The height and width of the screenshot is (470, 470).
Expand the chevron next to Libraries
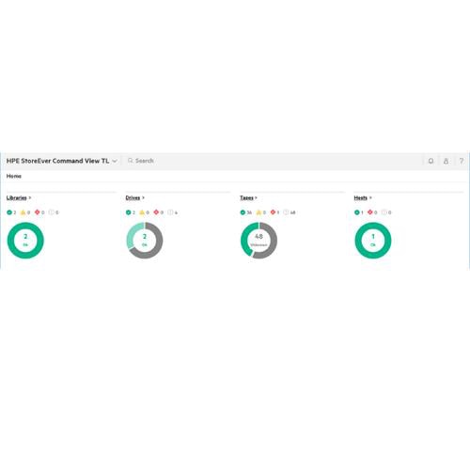pos(30,197)
